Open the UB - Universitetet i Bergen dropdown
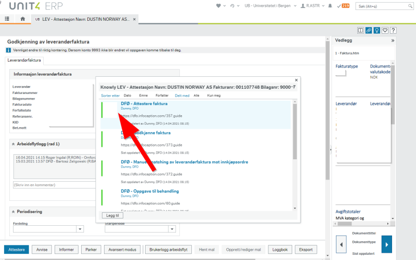The width and height of the screenshot is (416, 260). click(x=270, y=6)
